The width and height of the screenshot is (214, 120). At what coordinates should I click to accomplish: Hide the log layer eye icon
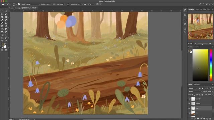189,113
